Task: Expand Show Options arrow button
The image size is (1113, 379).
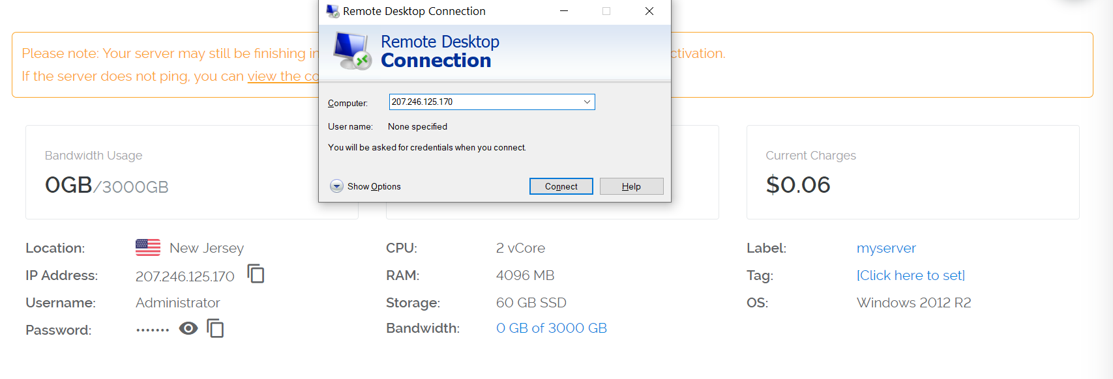Action: [336, 186]
